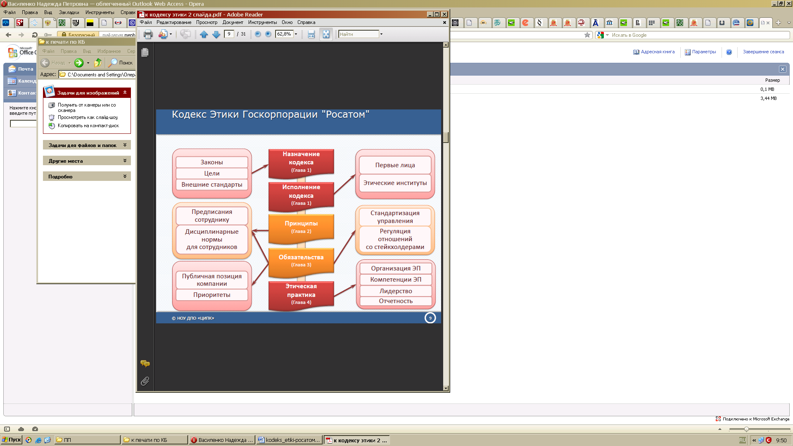
Task: Click the Opera panel toggle icon in status bar
Action: click(x=7, y=429)
